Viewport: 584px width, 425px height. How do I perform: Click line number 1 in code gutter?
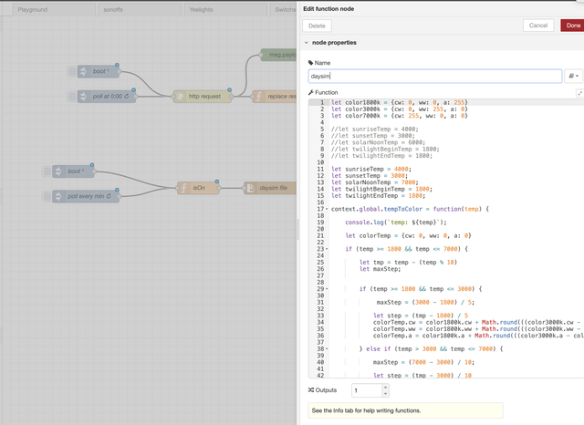[322, 102]
